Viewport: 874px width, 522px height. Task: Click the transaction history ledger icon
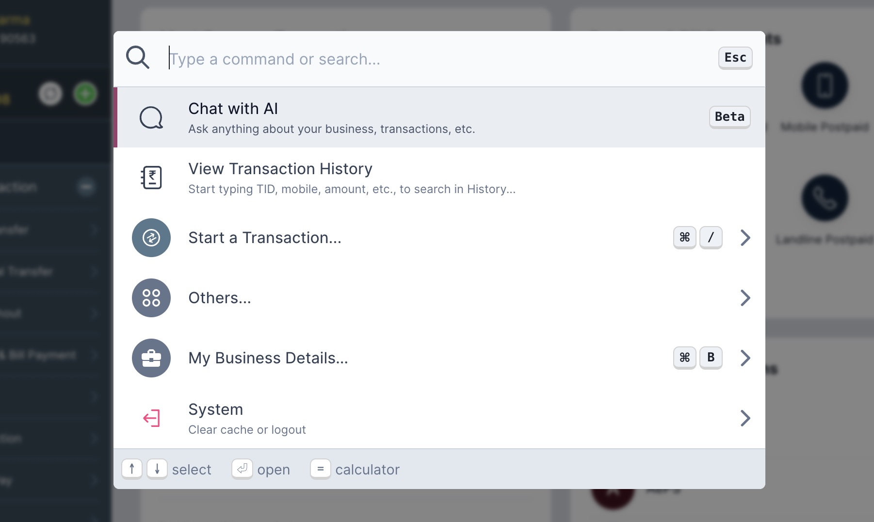click(151, 178)
